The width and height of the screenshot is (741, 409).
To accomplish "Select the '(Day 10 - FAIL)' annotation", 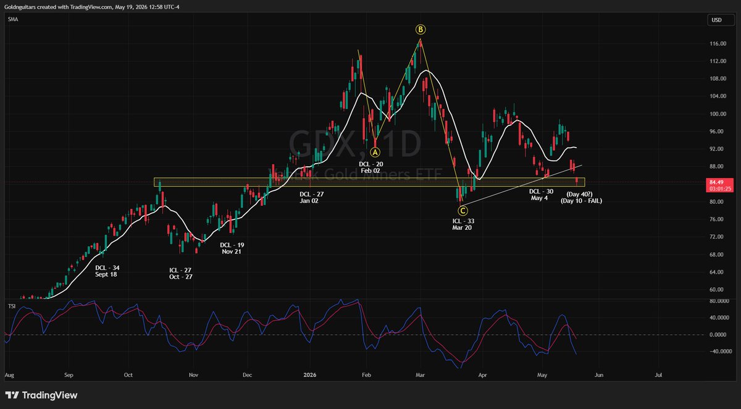I will point(581,201).
